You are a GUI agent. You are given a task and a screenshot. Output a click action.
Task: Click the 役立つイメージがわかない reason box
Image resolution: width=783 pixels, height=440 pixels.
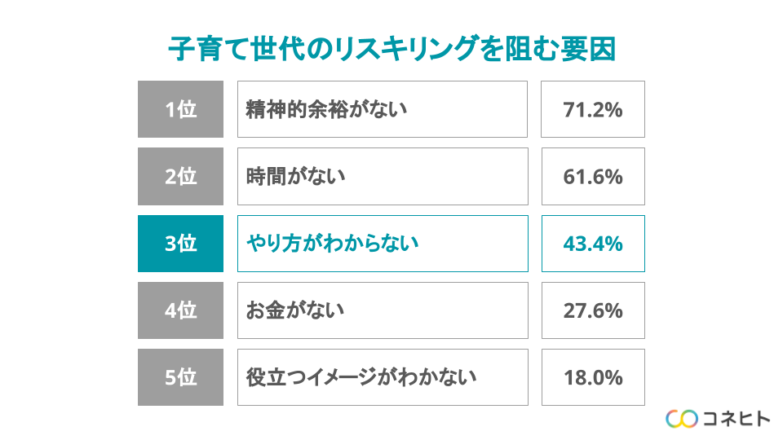pyautogui.click(x=382, y=377)
